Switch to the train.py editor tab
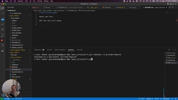This screenshot has height=100, width=178. coord(120,7)
